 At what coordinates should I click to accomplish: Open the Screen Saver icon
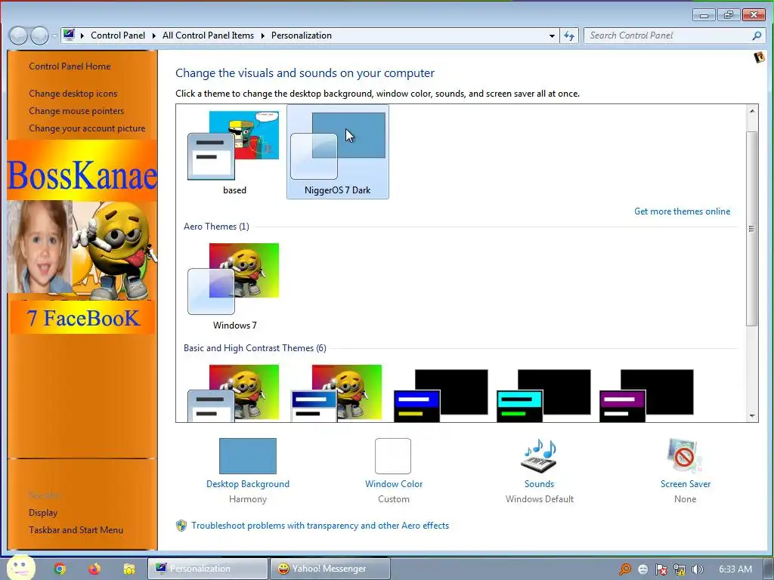click(x=685, y=455)
